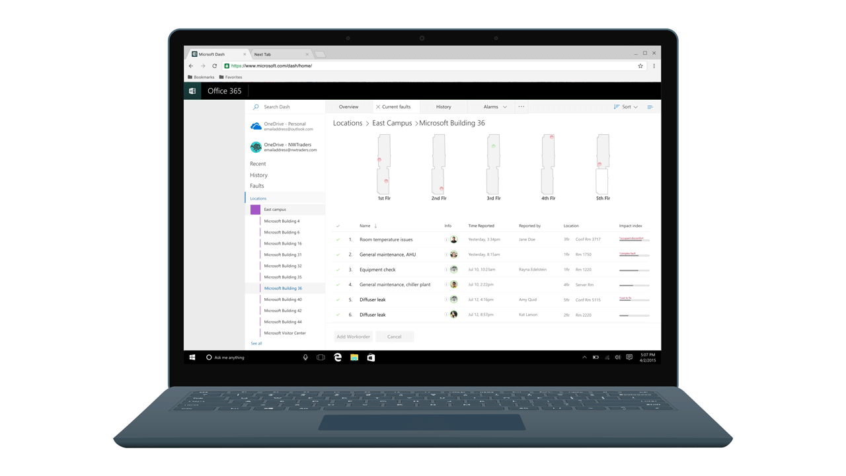Launch Edge from the taskbar
The height and width of the screenshot is (476, 846).
(x=338, y=358)
